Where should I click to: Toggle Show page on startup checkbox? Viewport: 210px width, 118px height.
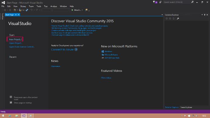click(x=11, y=102)
